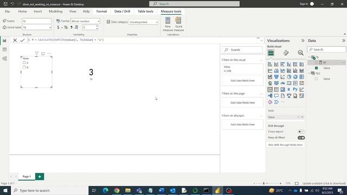Switch to the Table tools tab
The width and height of the screenshot is (347, 195).
tap(145, 11)
